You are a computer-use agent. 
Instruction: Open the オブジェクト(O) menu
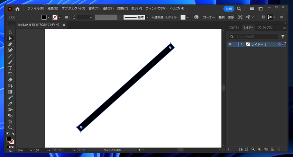pyautogui.click(x=73, y=9)
